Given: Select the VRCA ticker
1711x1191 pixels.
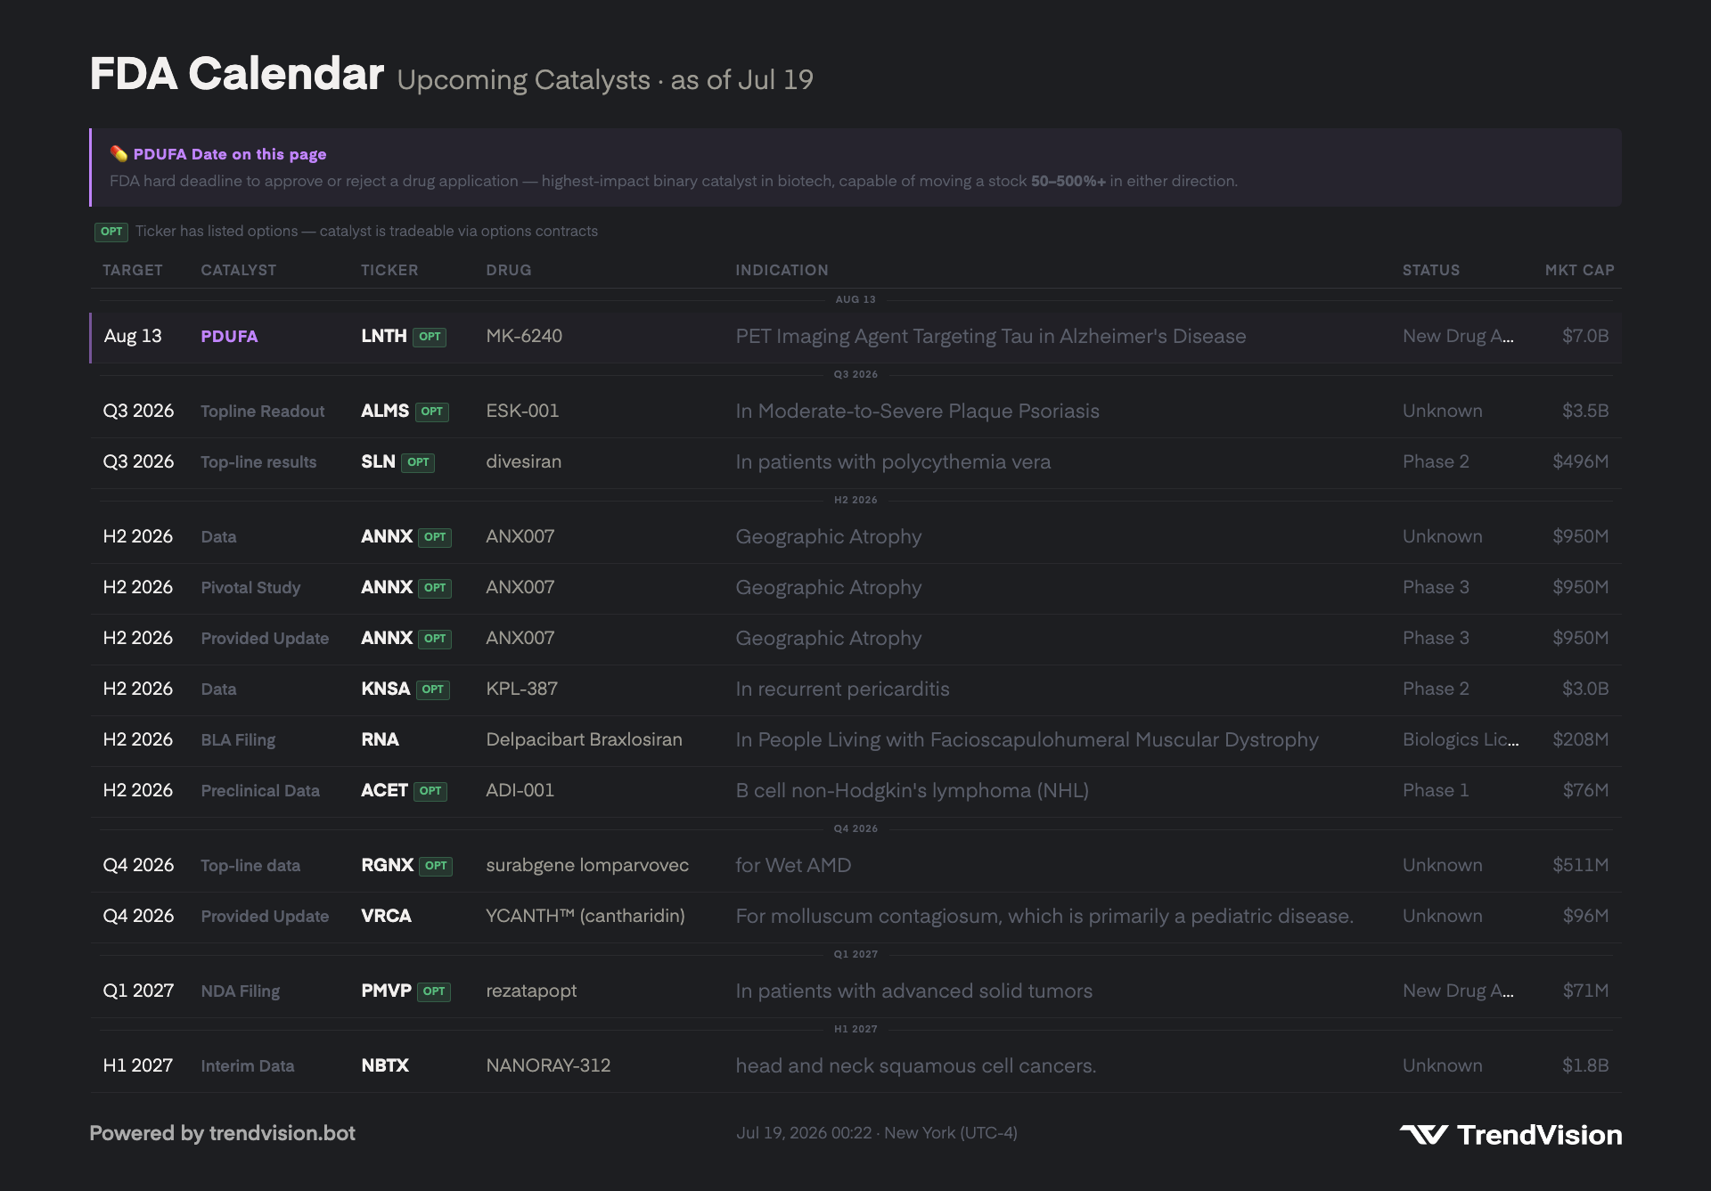Looking at the screenshot, I should (386, 916).
